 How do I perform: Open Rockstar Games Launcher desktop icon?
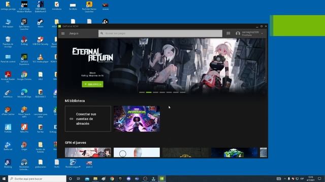(89, 7)
